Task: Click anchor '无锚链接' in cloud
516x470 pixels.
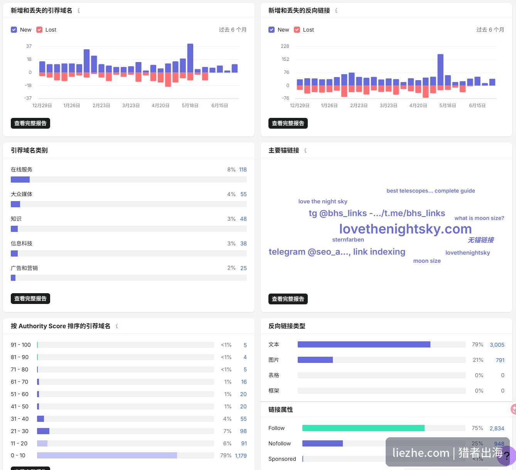Action: pos(481,240)
